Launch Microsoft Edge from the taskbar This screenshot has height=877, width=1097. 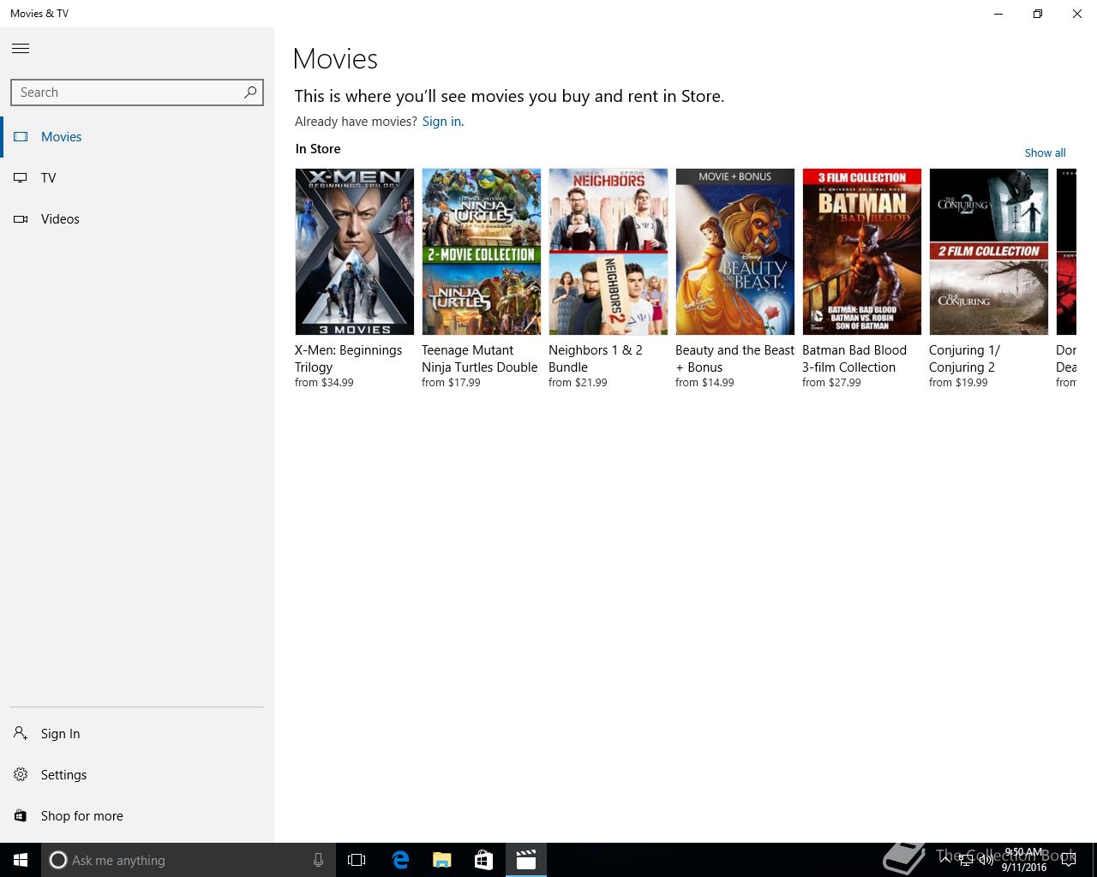tap(400, 860)
